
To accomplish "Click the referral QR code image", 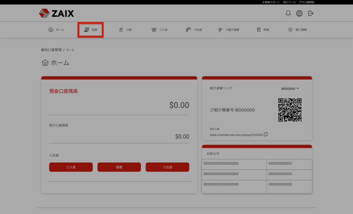I will [x=290, y=110].
